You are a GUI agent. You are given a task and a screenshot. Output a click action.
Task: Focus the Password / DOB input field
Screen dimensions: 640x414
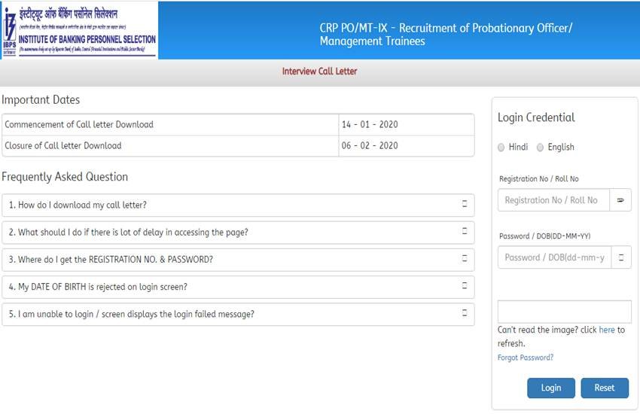point(553,257)
